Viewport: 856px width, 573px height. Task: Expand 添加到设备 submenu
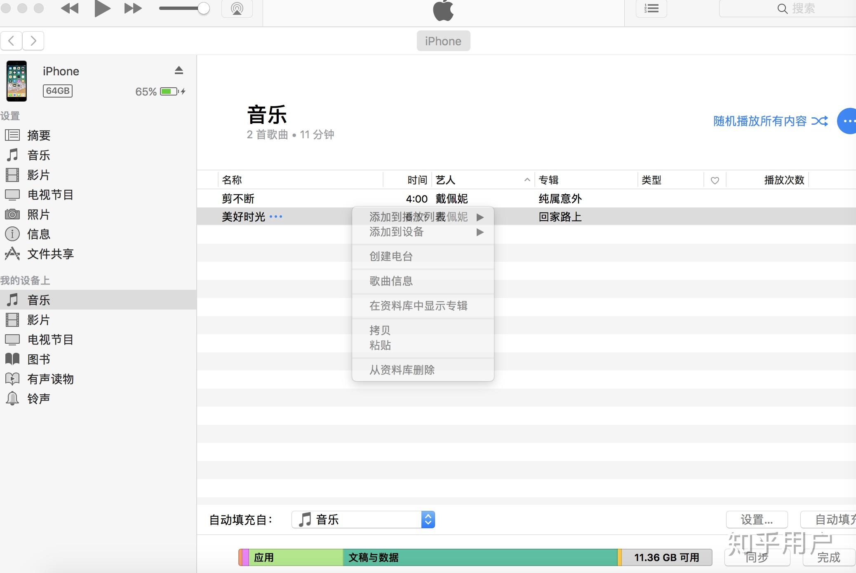[x=423, y=232]
